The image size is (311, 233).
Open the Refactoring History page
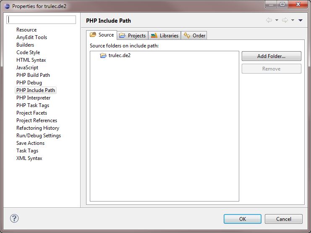click(x=38, y=128)
